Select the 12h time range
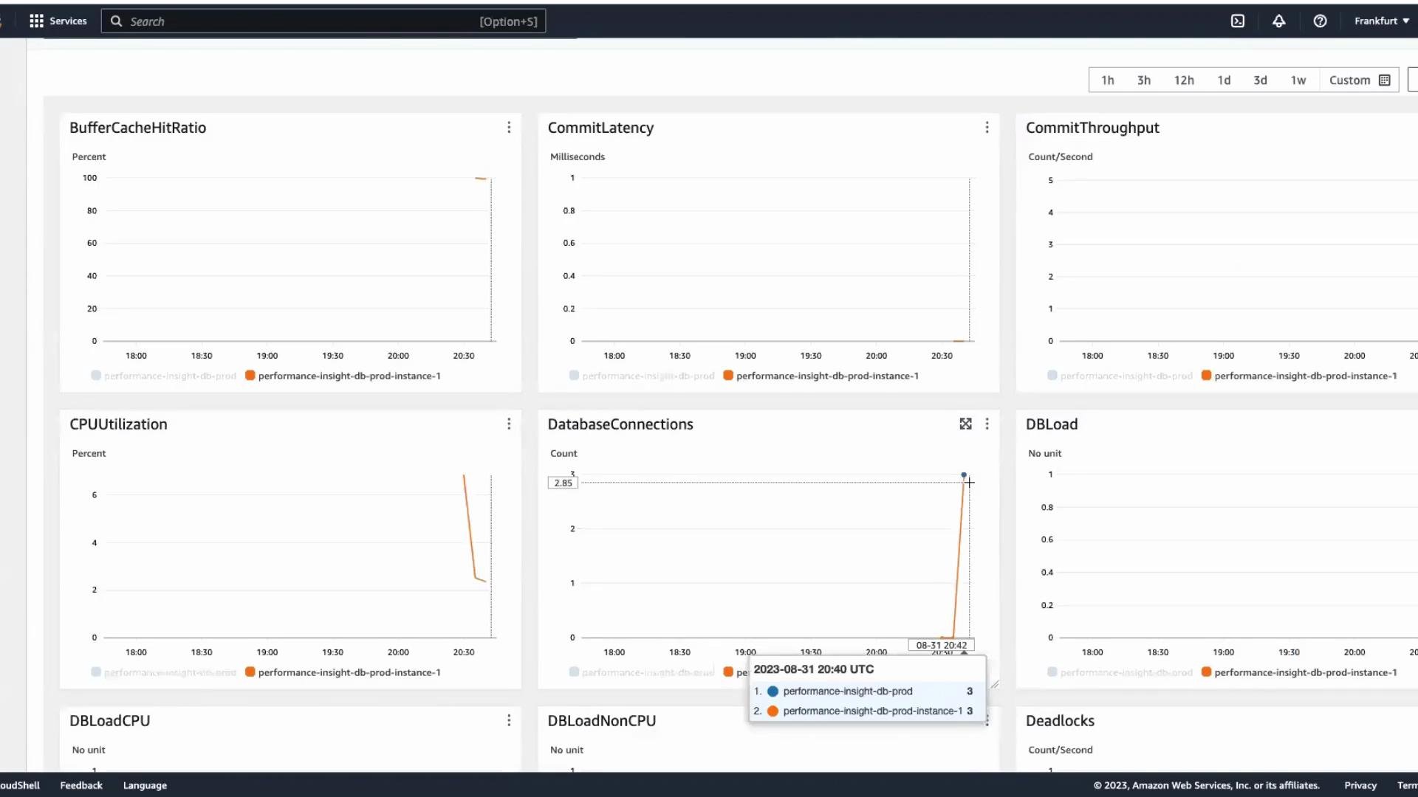Screen dimensions: 1418x797 point(1184,80)
